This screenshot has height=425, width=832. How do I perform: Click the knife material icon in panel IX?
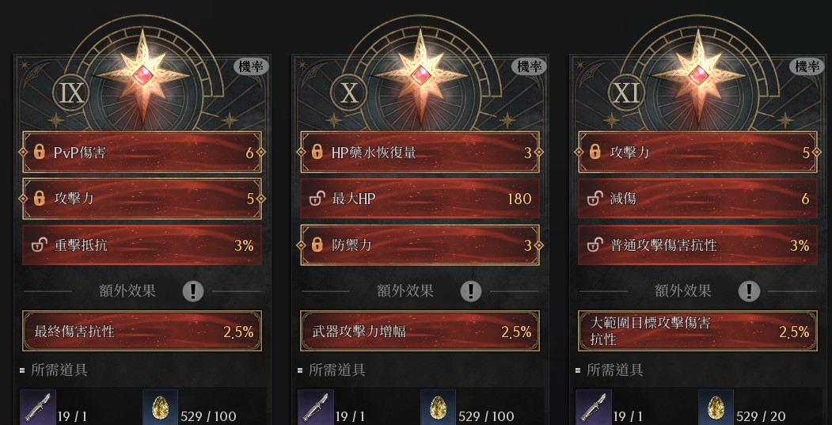pos(38,408)
